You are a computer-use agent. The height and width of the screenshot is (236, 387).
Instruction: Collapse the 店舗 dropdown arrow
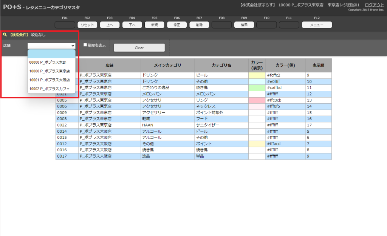click(x=73, y=46)
